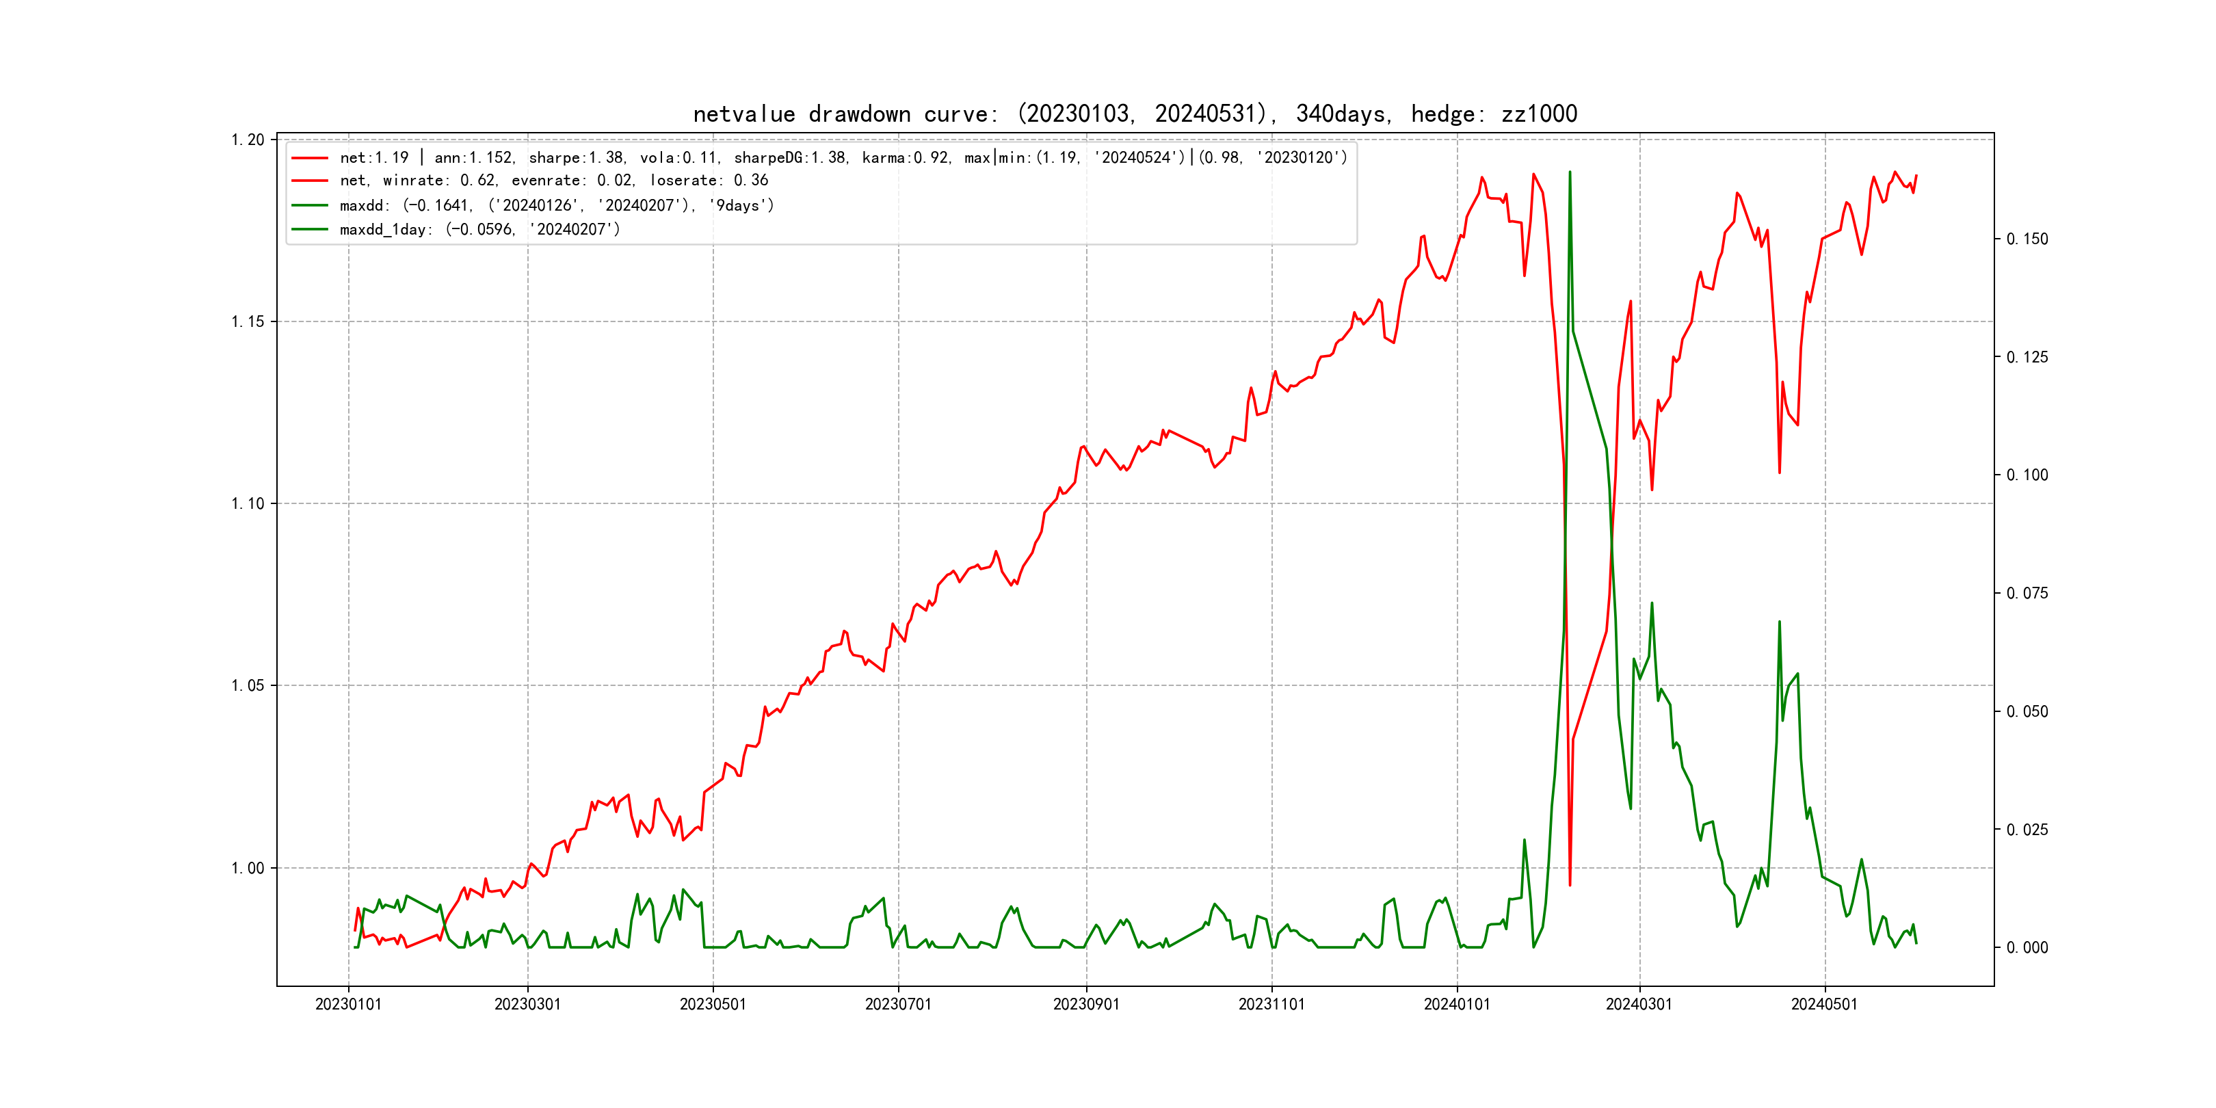Click the 20230901 x-axis date label
The height and width of the screenshot is (1108, 2216).
(1087, 1004)
